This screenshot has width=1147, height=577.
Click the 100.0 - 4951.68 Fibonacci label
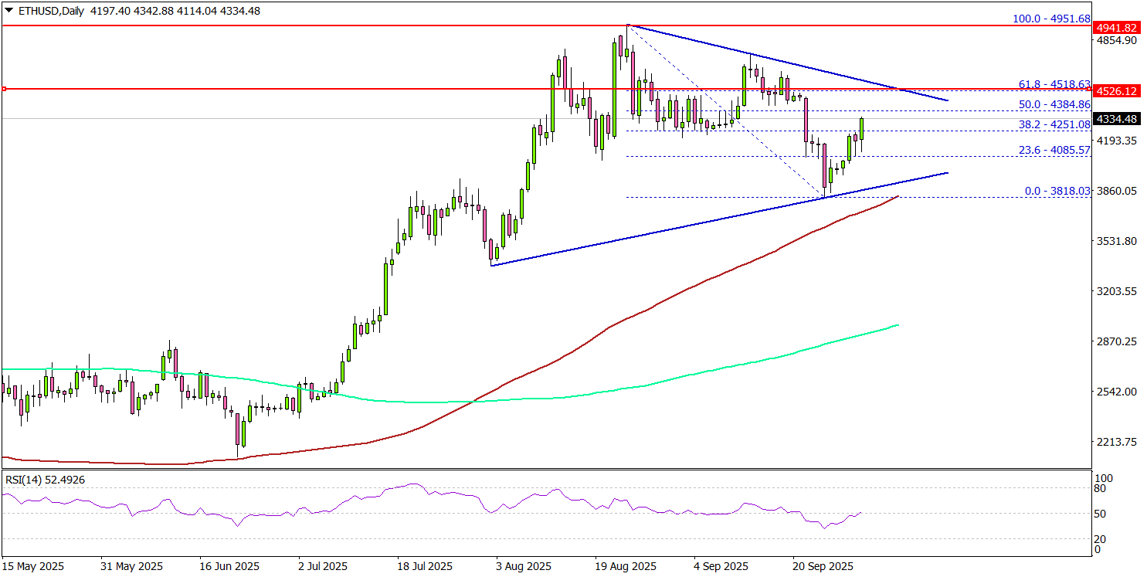[x=1054, y=18]
